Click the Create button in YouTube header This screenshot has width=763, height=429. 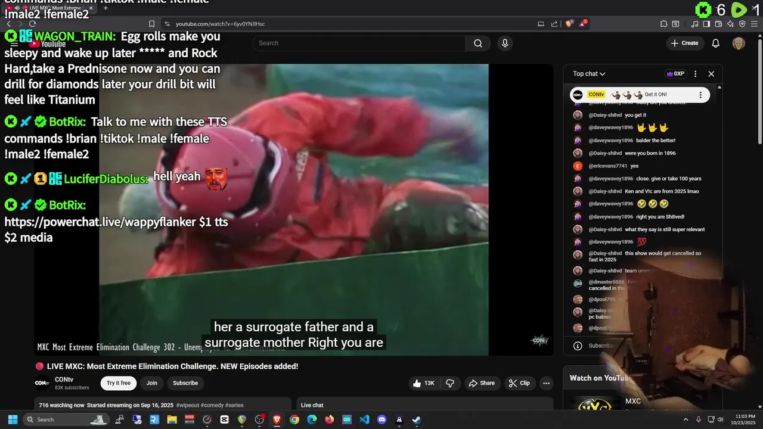point(684,43)
